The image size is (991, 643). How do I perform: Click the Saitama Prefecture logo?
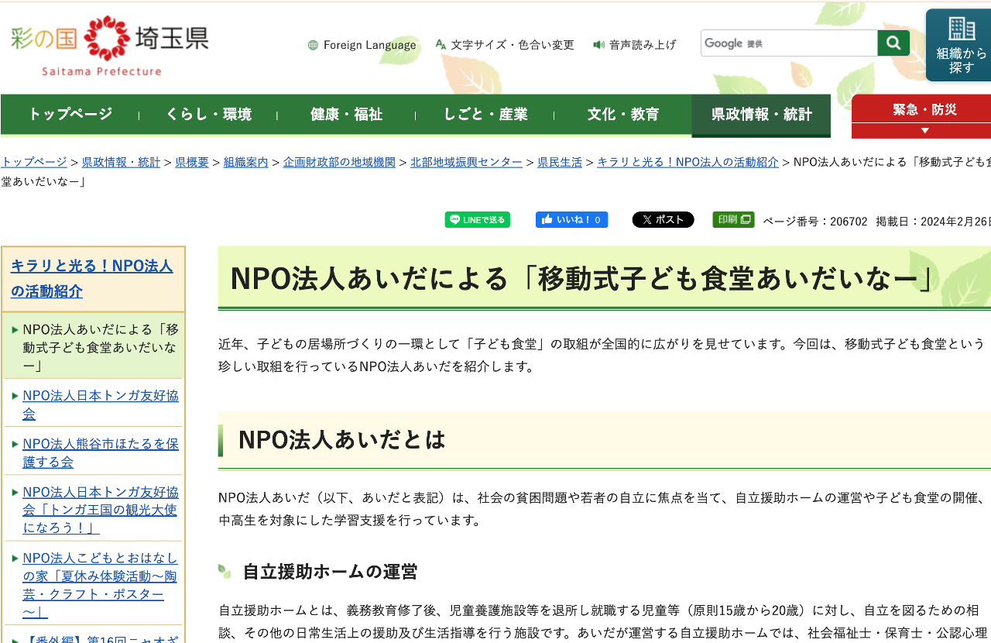tap(109, 46)
